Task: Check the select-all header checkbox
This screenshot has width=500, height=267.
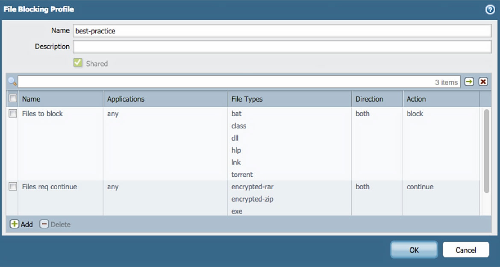Action: 13,99
